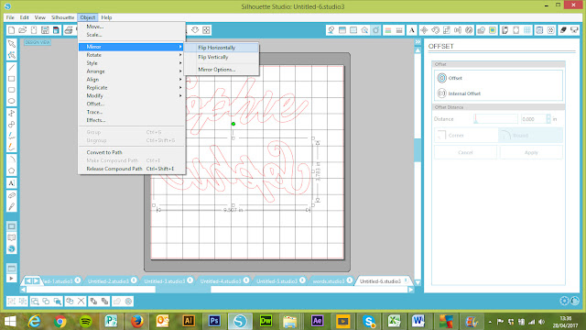Open the Move panel icon in top toolbar
Screen dimensions: 586x330
point(424,30)
